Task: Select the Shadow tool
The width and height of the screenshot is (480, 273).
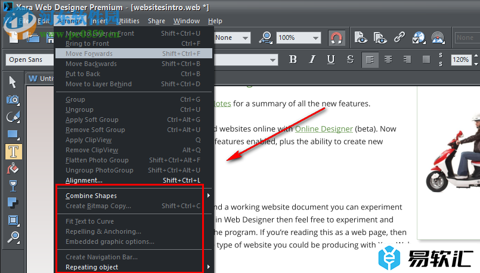Action: coord(13,203)
